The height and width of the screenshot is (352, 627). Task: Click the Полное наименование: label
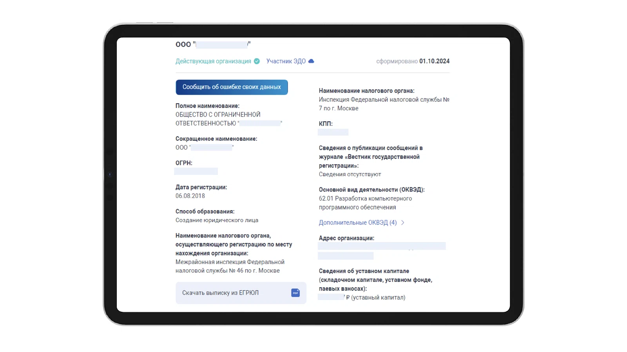207,106
